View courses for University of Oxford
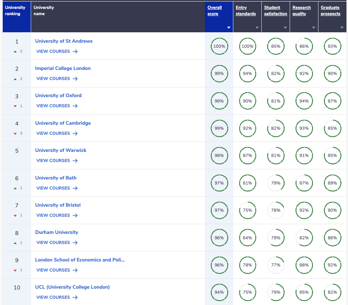 coord(57,106)
